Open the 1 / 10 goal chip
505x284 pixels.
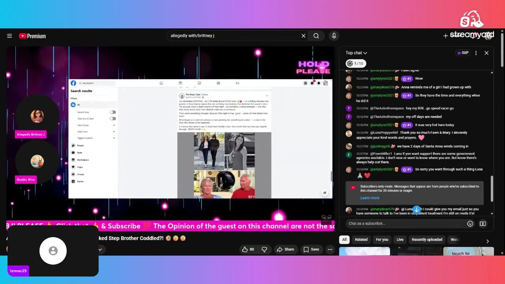356,64
